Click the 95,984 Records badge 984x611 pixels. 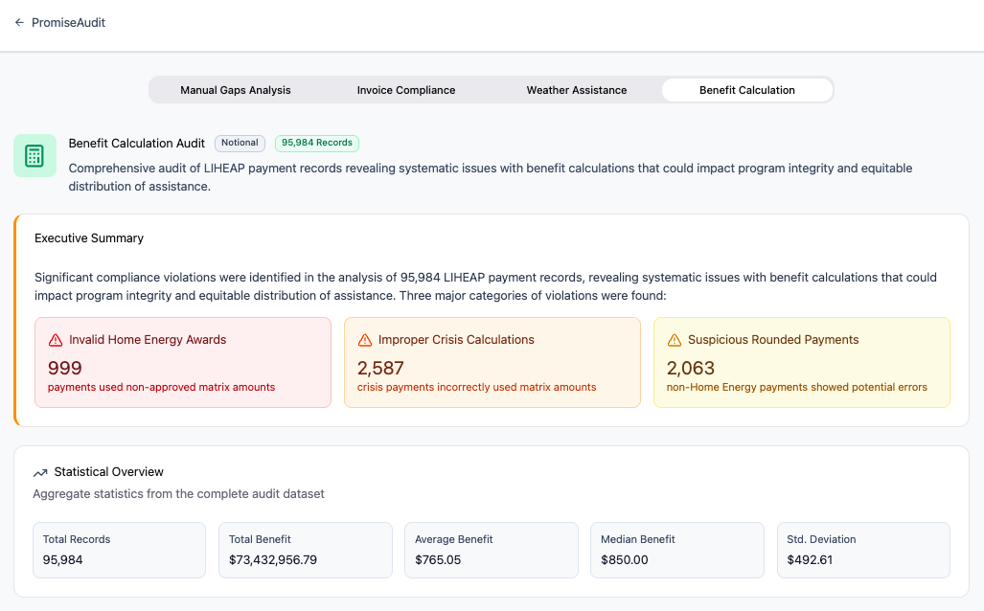click(x=317, y=143)
